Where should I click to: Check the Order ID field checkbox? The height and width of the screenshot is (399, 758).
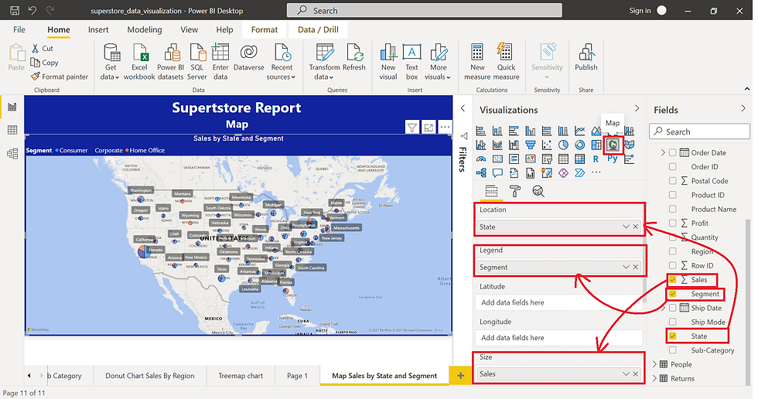pyautogui.click(x=672, y=167)
